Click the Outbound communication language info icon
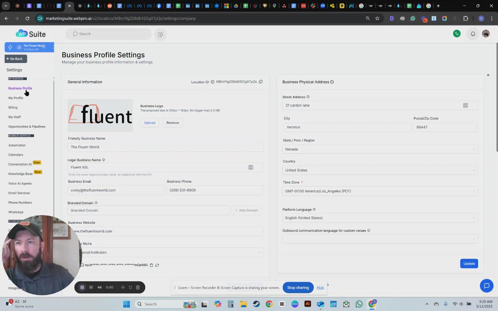 pyautogui.click(x=369, y=230)
